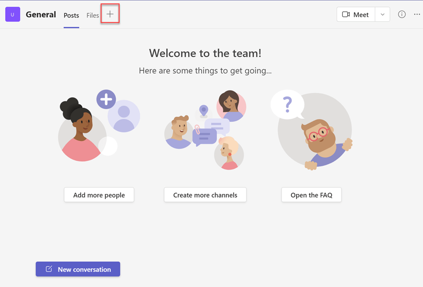Select the Open the FAQ button
This screenshot has width=423, height=287.
(311, 195)
